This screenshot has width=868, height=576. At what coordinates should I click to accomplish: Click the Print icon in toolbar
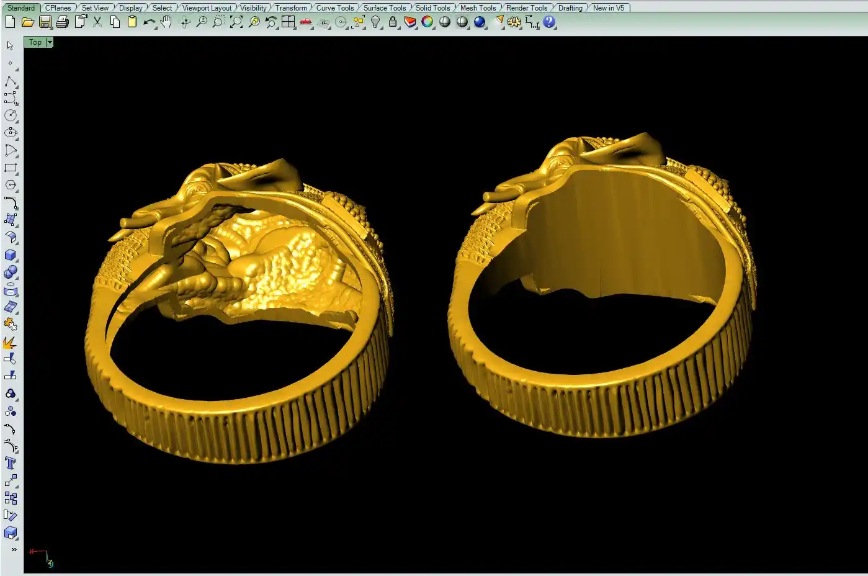62,22
